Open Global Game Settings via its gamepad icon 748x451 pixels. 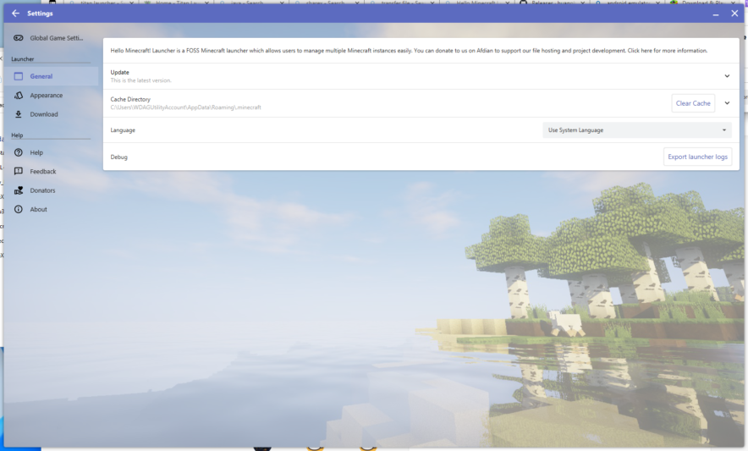pyautogui.click(x=19, y=38)
